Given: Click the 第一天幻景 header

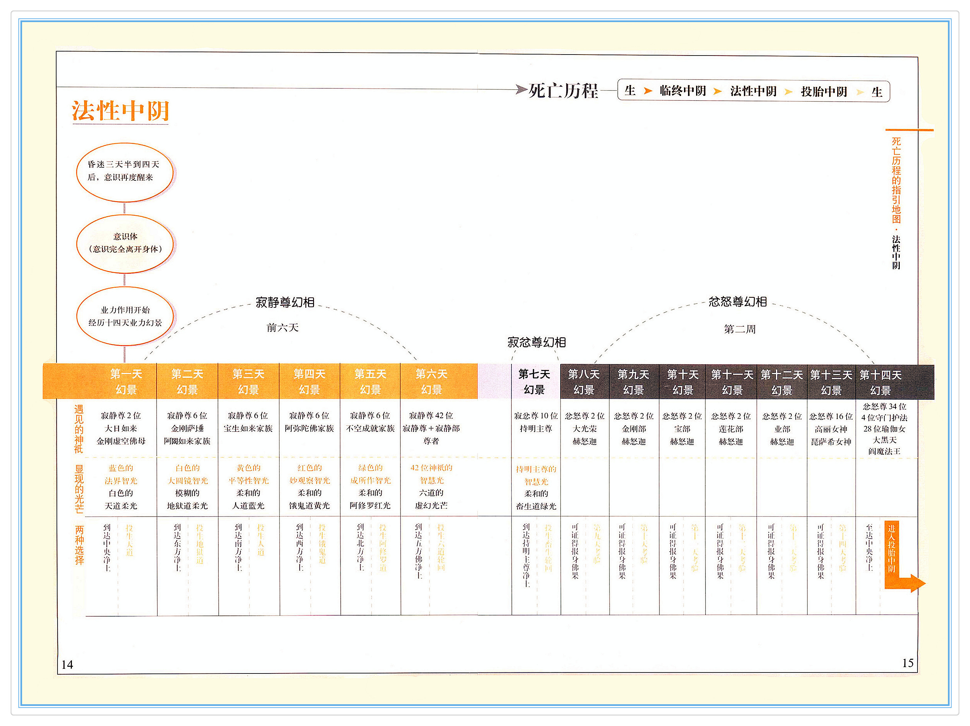Looking at the screenshot, I should pos(126,382).
